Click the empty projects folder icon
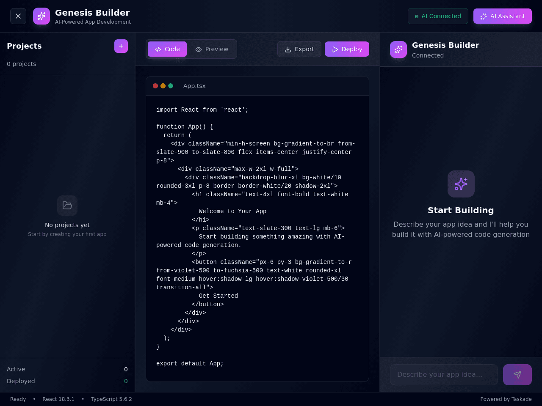 (x=67, y=206)
